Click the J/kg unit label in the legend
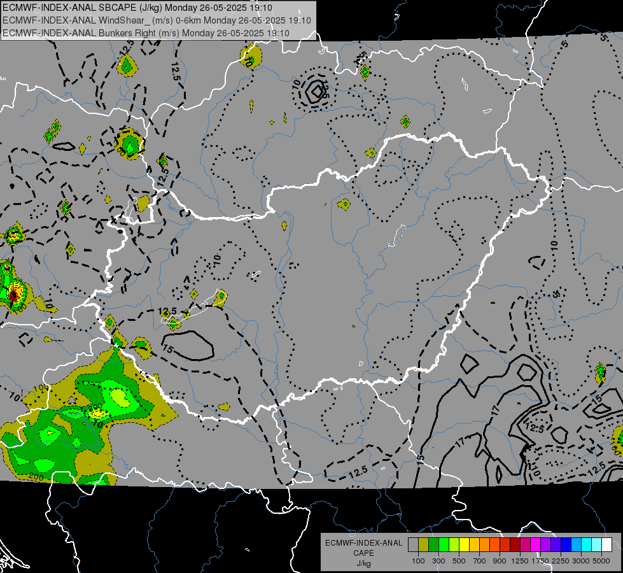 coord(363,563)
